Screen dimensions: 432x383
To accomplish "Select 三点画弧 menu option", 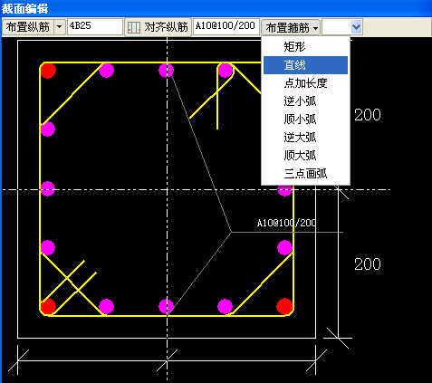I will pos(305,174).
